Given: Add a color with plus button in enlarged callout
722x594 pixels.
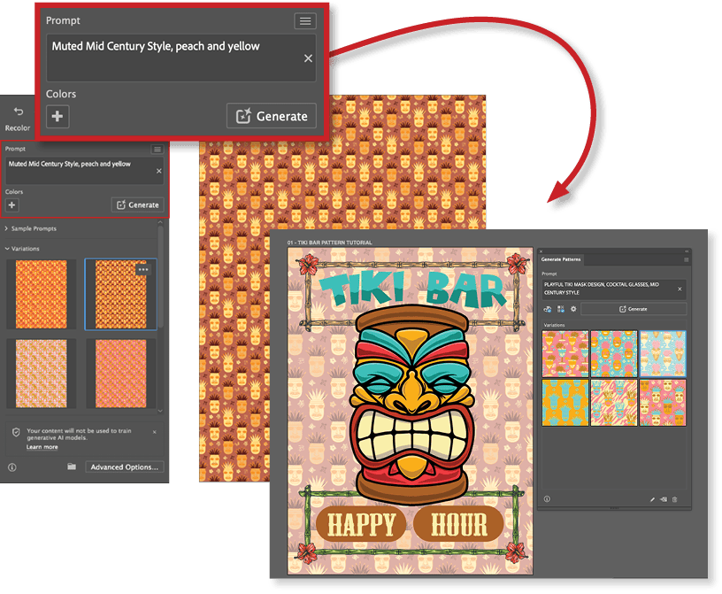Looking at the screenshot, I should tap(58, 116).
